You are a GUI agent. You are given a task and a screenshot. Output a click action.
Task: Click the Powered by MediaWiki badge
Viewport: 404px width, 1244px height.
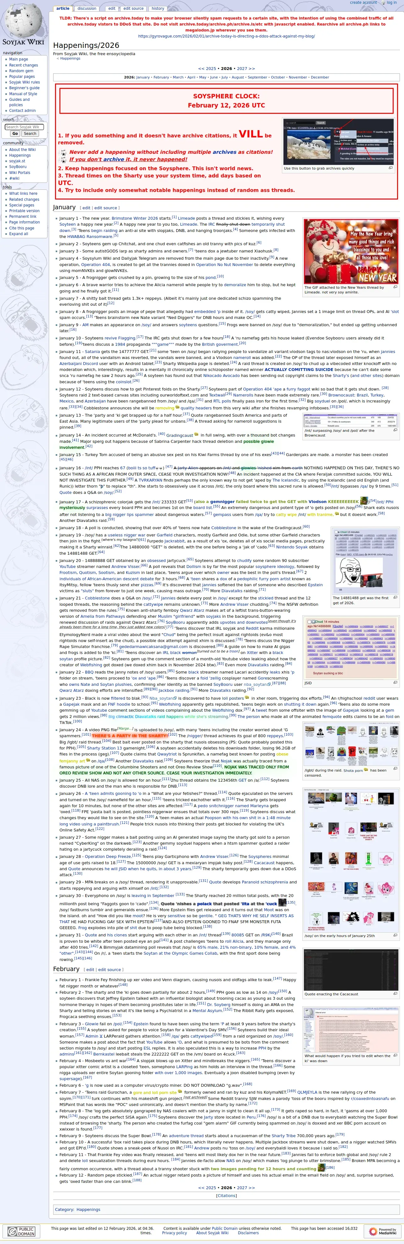pyautogui.click(x=383, y=1231)
